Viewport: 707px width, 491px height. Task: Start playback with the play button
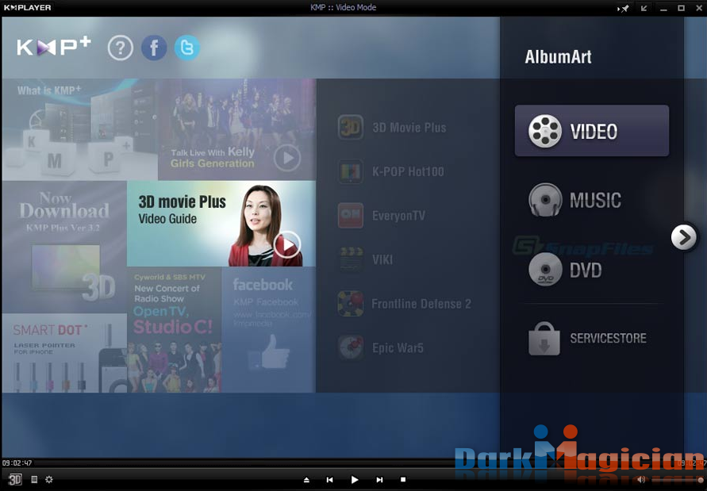(x=355, y=480)
